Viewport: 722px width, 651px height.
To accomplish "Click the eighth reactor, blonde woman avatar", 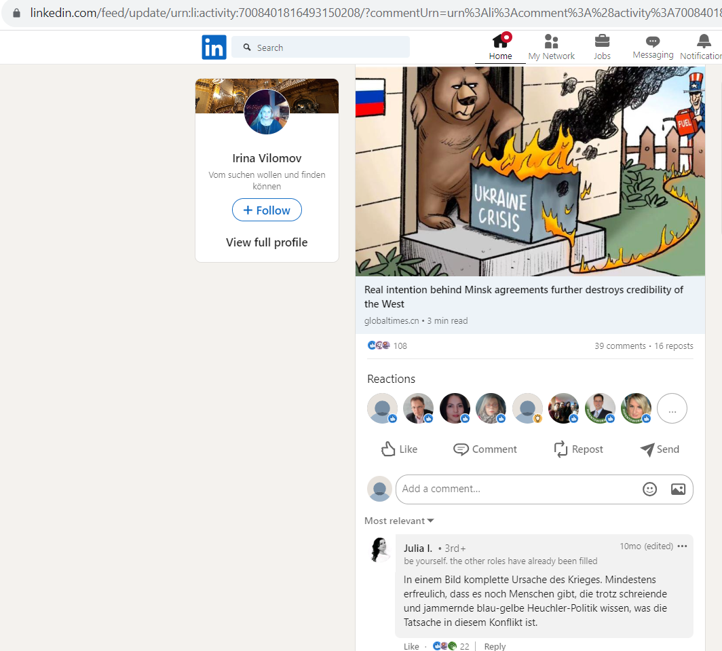I will click(636, 408).
